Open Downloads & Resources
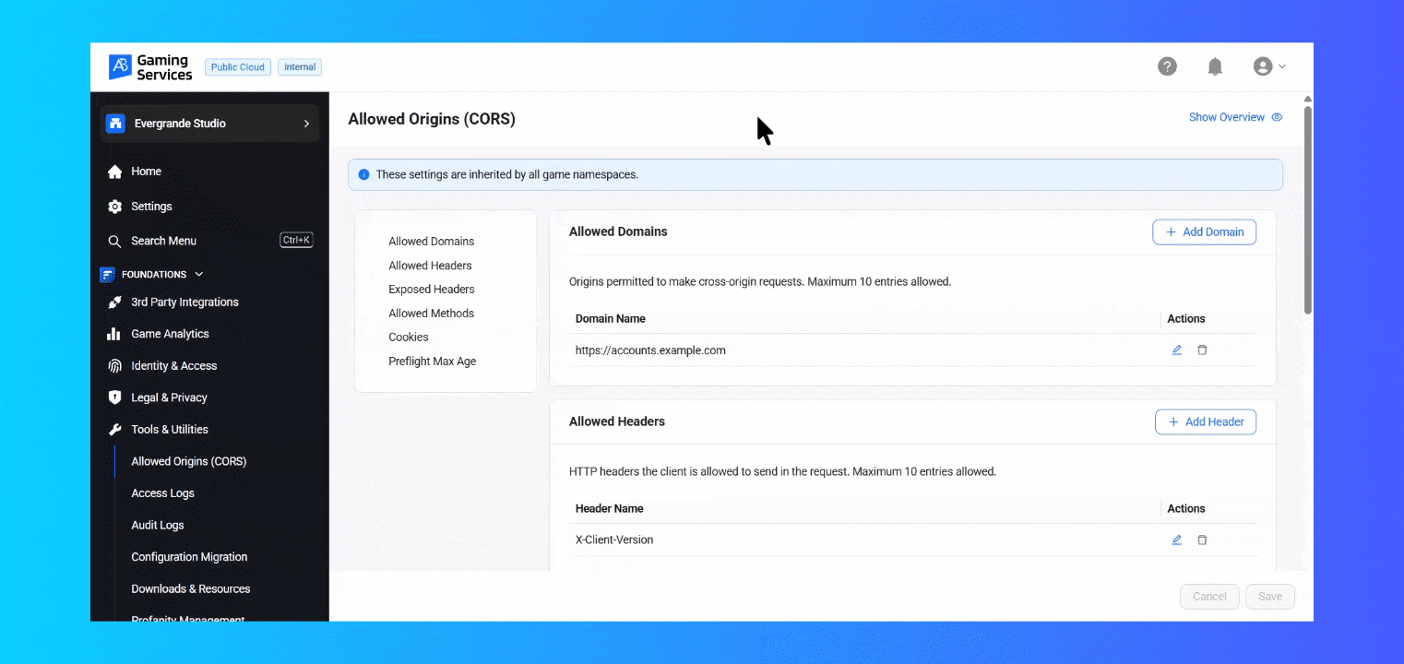This screenshot has height=664, width=1404. (x=191, y=589)
